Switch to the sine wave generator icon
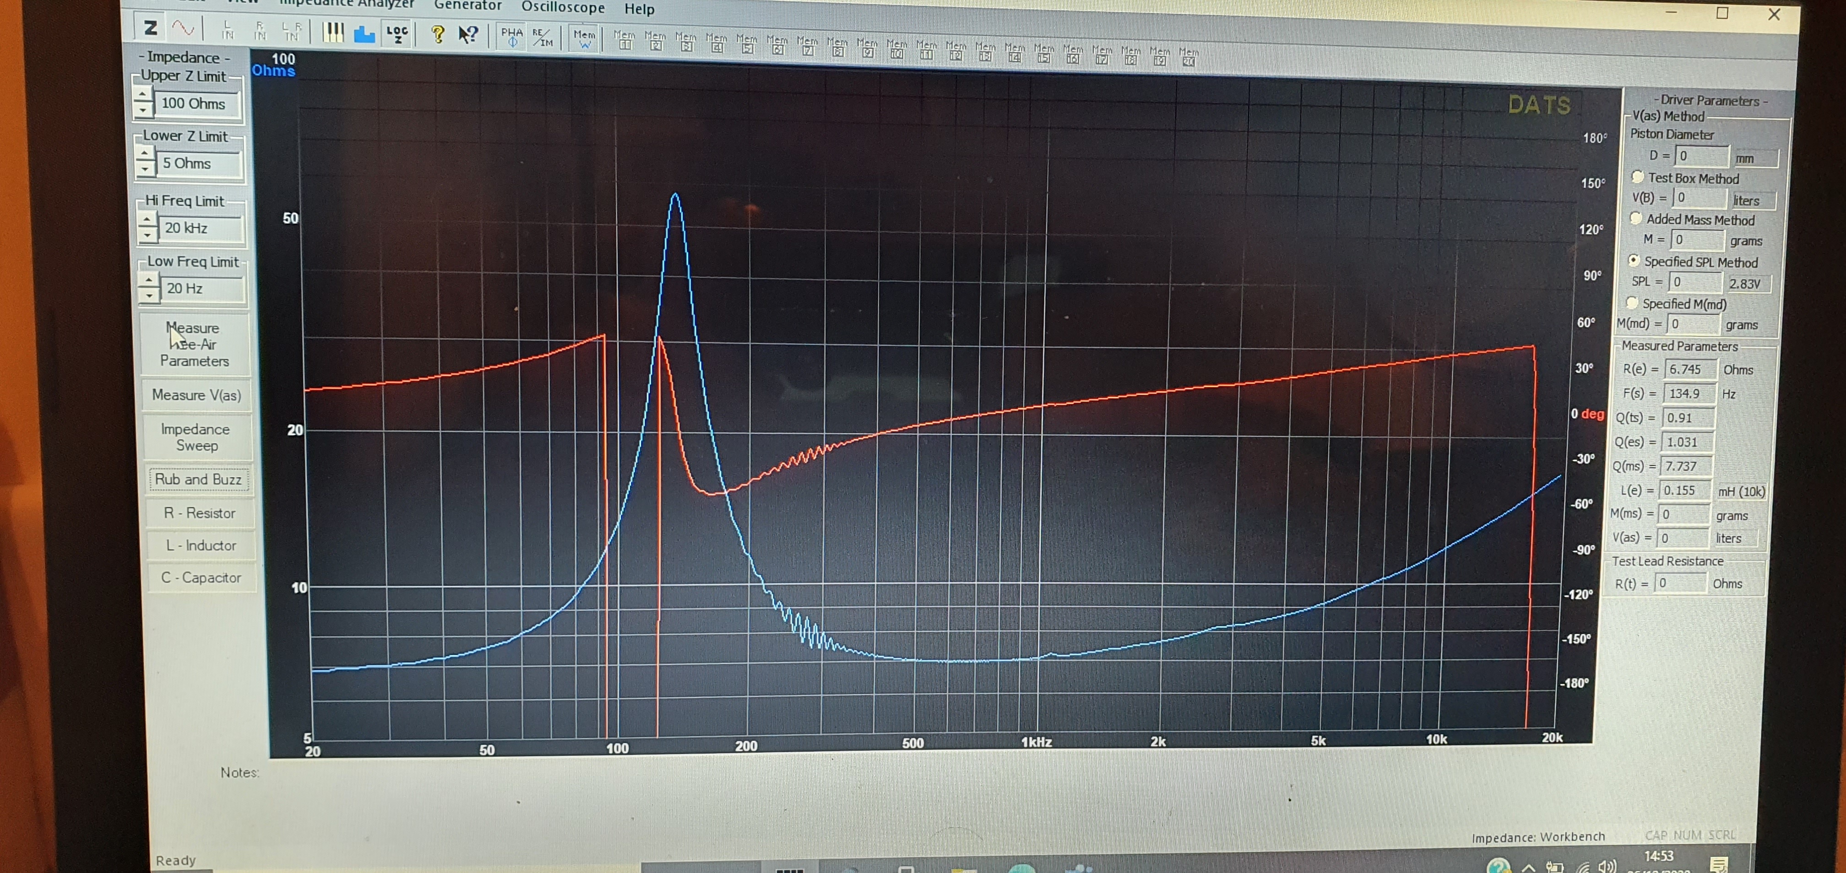This screenshot has width=1846, height=873. (x=184, y=29)
